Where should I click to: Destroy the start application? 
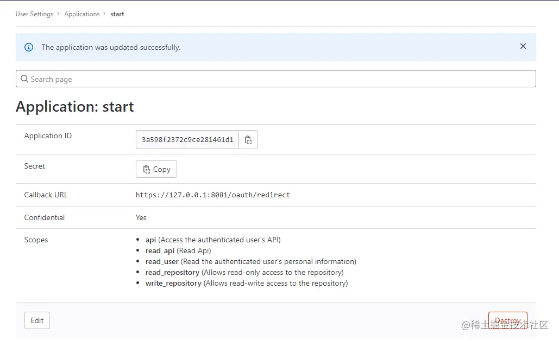[507, 320]
